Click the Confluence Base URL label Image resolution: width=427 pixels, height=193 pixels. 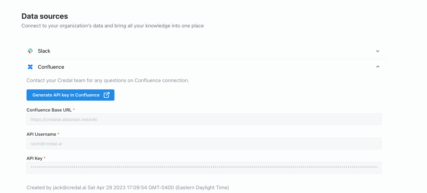click(x=49, y=110)
